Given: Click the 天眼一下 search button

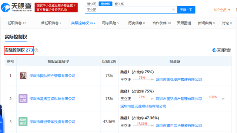Looking at the screenshot, I should tap(186, 10).
